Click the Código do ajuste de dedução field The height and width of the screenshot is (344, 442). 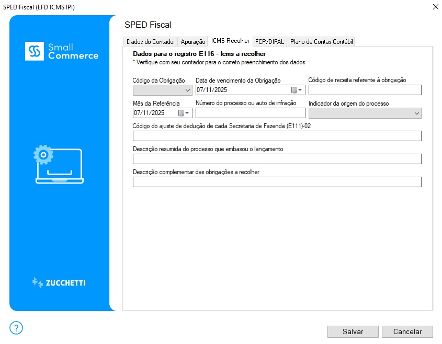click(x=277, y=136)
